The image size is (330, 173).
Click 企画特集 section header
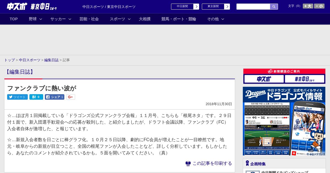(x=258, y=164)
